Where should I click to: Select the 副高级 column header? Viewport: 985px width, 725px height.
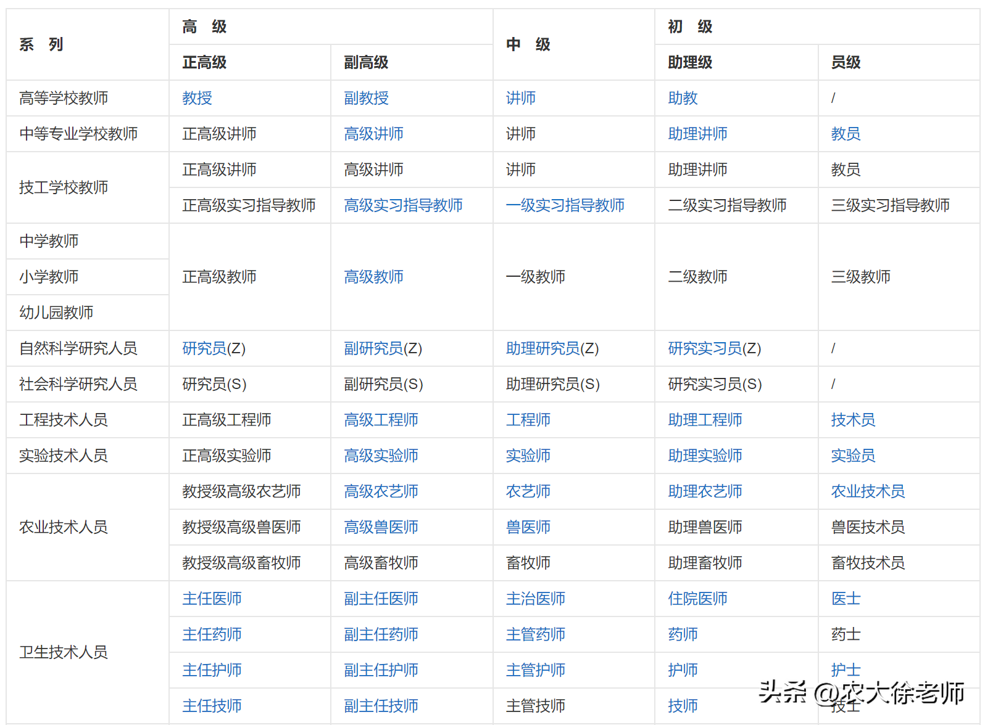click(412, 62)
